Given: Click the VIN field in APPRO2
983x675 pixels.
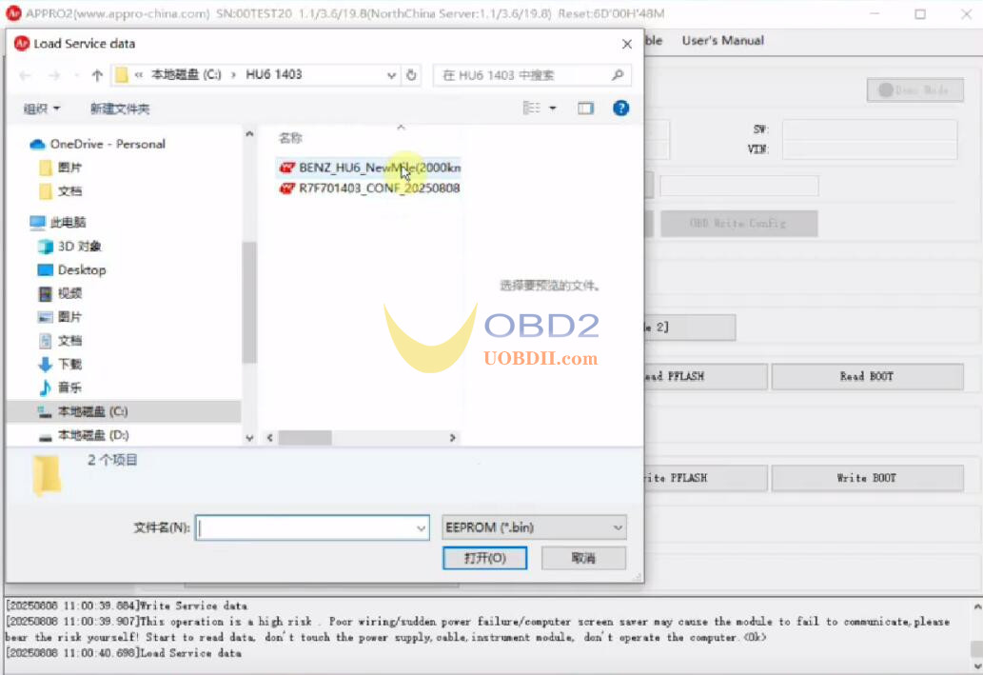Looking at the screenshot, I should [x=870, y=149].
